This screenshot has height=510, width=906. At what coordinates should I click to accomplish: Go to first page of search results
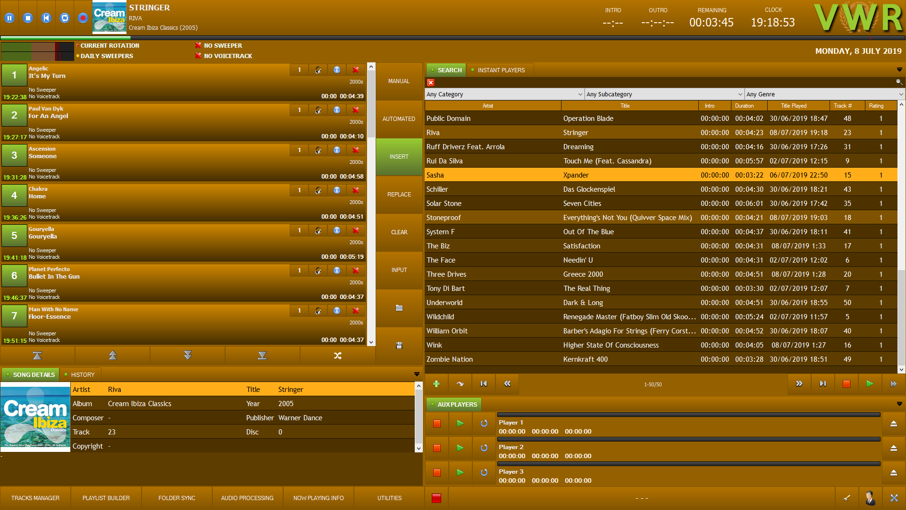484,384
